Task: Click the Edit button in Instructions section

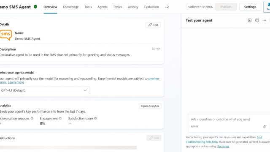Action: click(154, 138)
